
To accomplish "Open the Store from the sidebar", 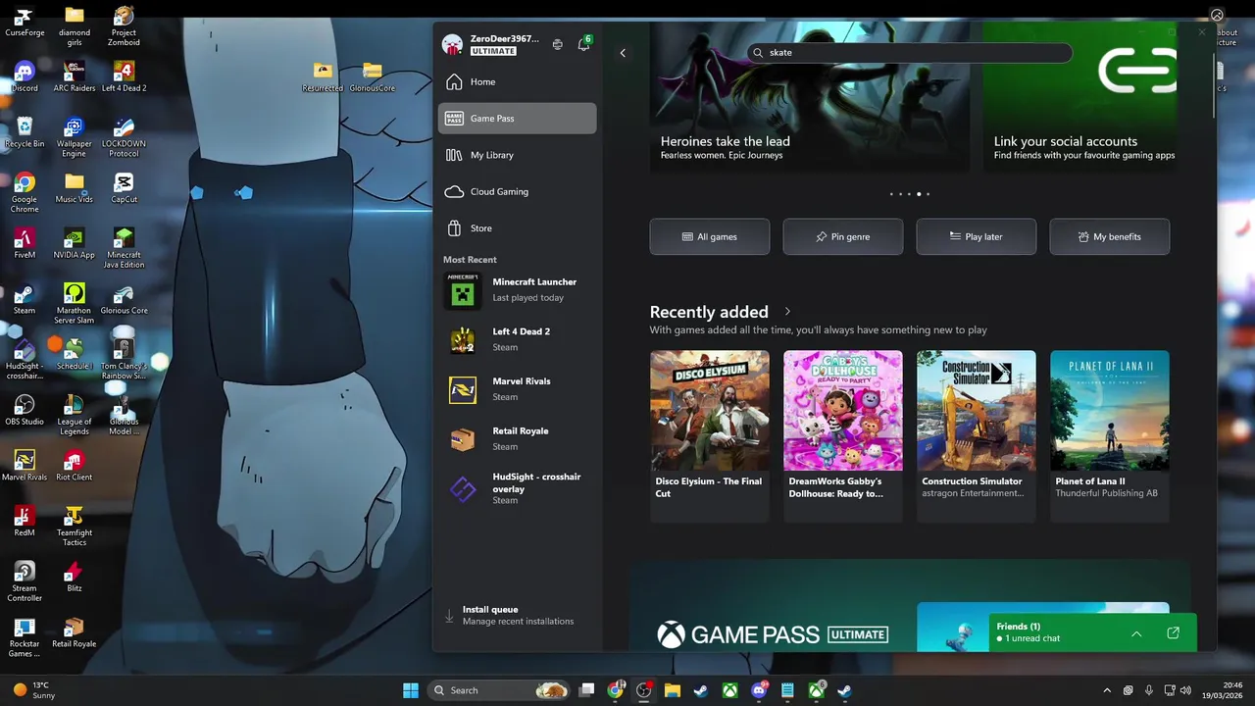I will (517, 228).
